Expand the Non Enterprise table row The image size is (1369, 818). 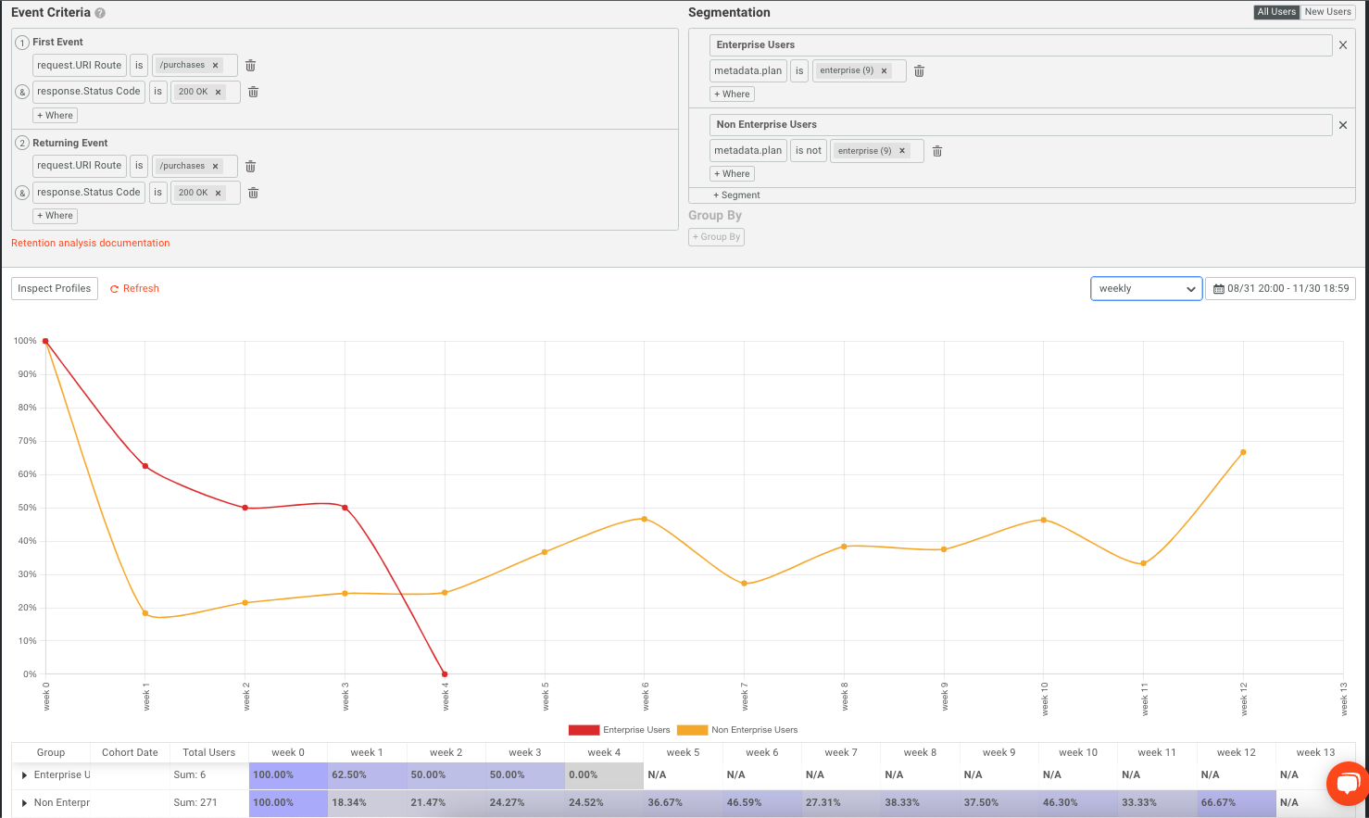(x=22, y=803)
